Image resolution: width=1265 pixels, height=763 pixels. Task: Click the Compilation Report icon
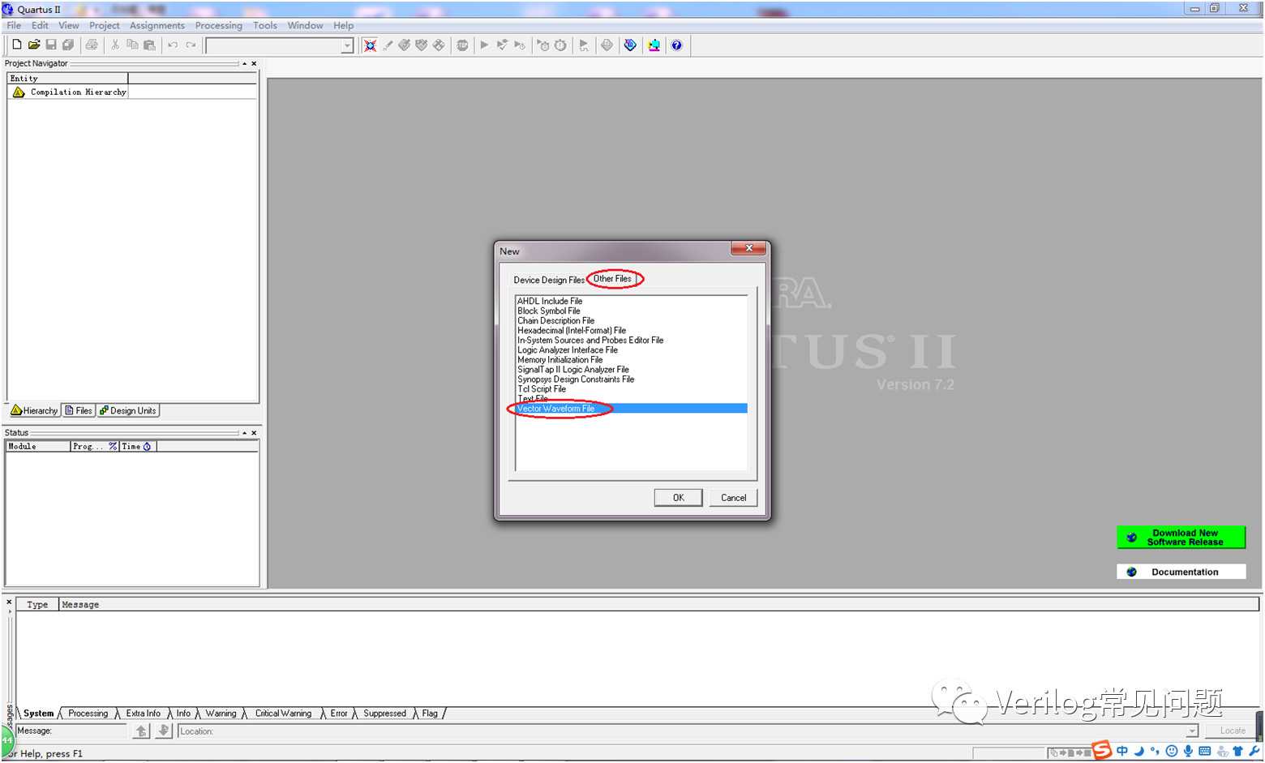607,45
